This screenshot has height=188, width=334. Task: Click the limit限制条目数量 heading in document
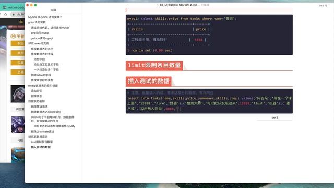154,65
